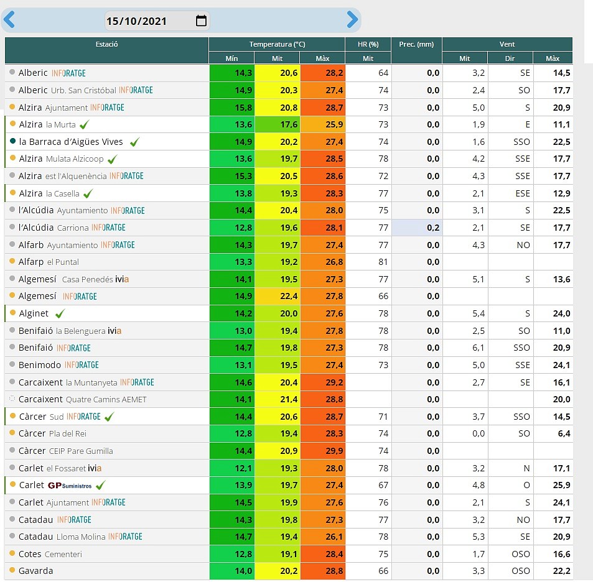Click INFORATGE logo on Carcaixent la Muntanyeta row
Viewport: 593px width, 582px height.
pyautogui.click(x=137, y=382)
